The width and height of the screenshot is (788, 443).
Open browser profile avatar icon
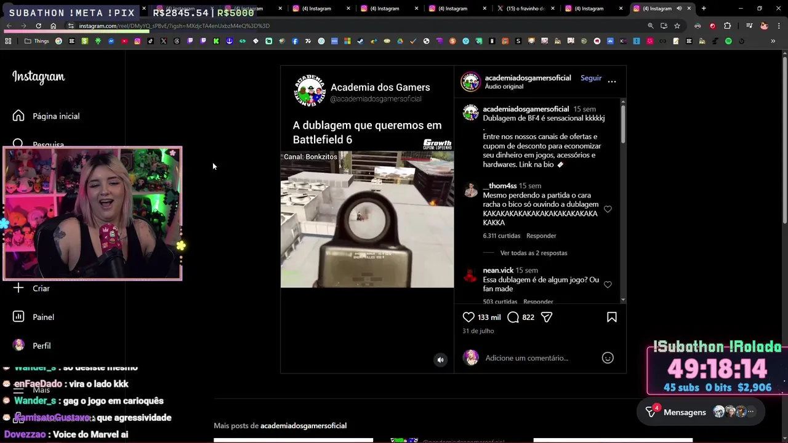point(764,26)
